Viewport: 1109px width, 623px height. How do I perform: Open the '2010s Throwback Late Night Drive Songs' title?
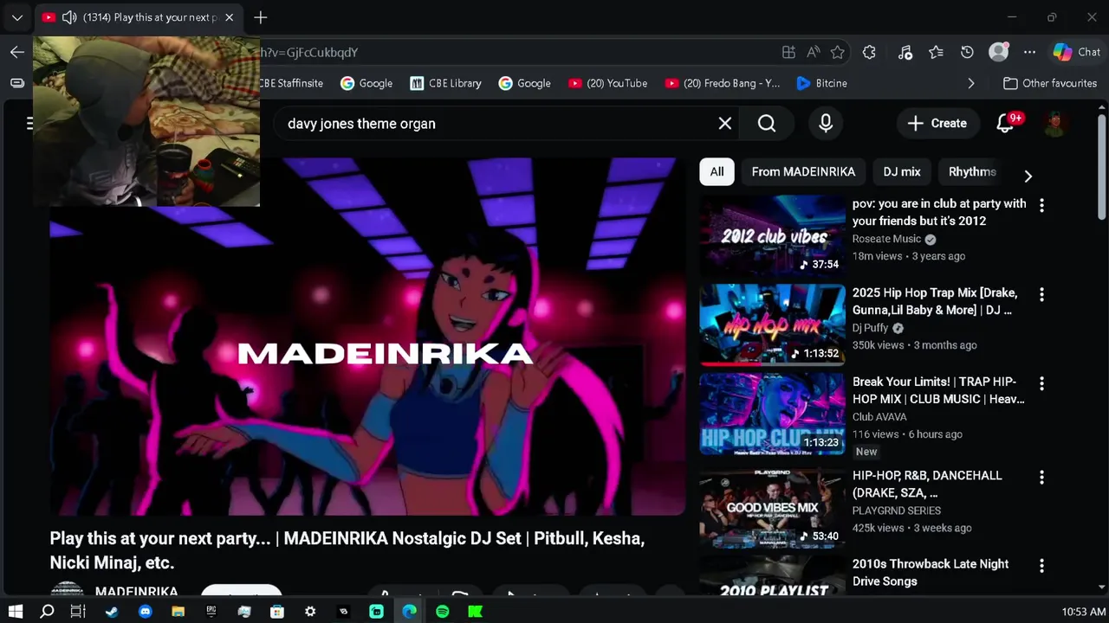[x=931, y=572]
